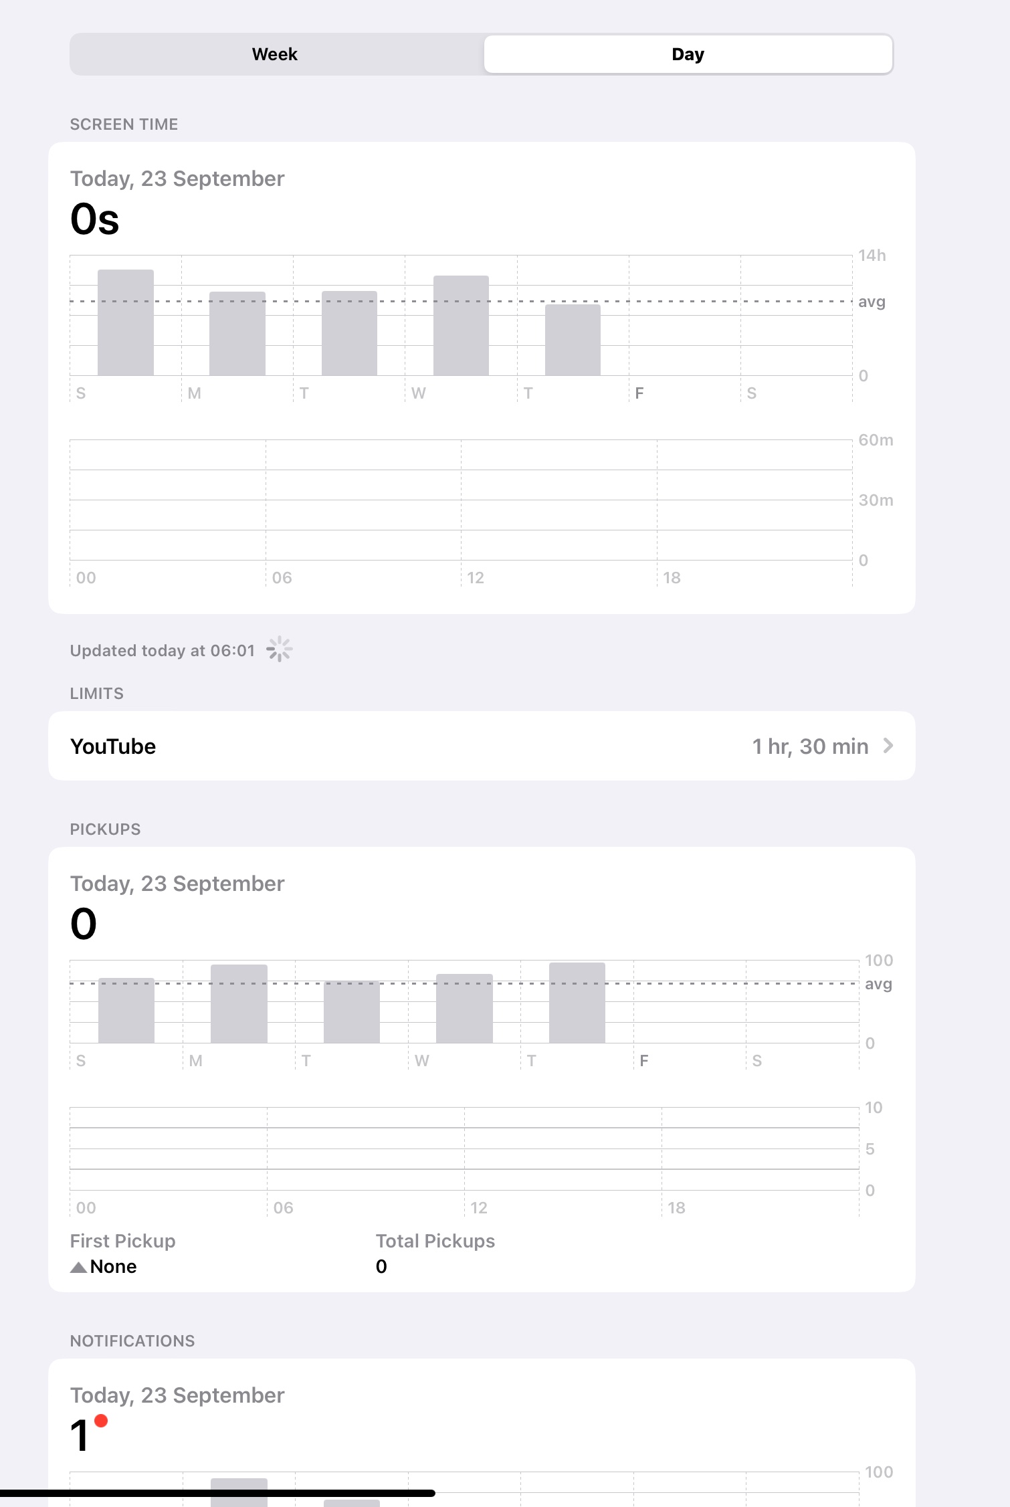
Task: Tap the First Pickup arrow icon
Action: [78, 1267]
